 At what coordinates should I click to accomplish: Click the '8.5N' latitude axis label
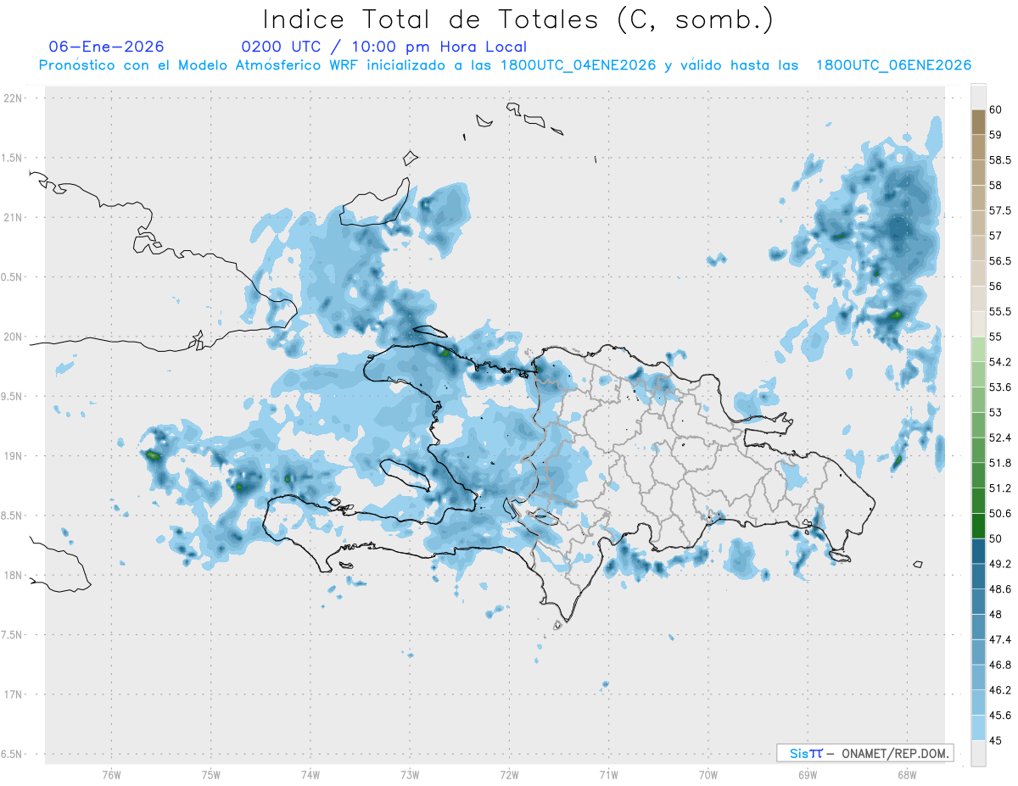click(x=13, y=516)
